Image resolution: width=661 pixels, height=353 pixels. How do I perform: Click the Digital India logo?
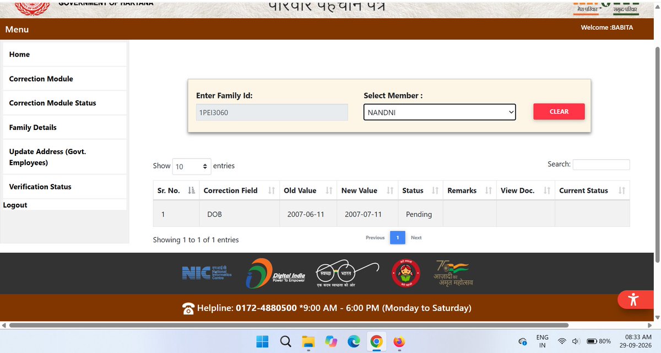(275, 273)
